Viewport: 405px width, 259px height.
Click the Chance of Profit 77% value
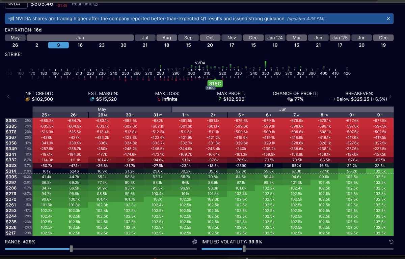(299, 99)
